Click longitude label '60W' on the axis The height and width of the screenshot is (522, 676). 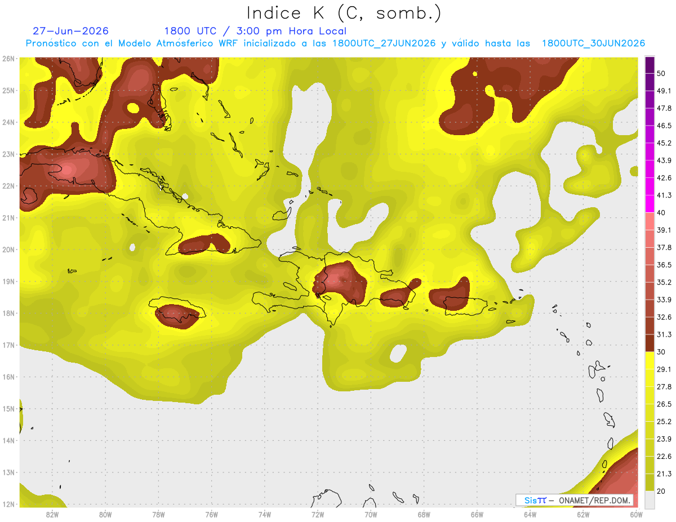click(x=637, y=514)
